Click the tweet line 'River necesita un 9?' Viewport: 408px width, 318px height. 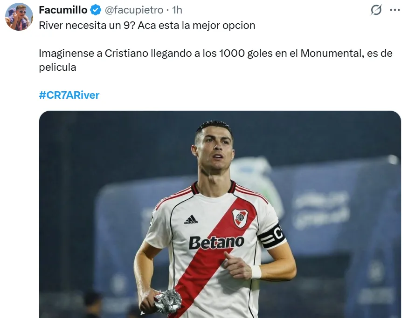point(87,26)
